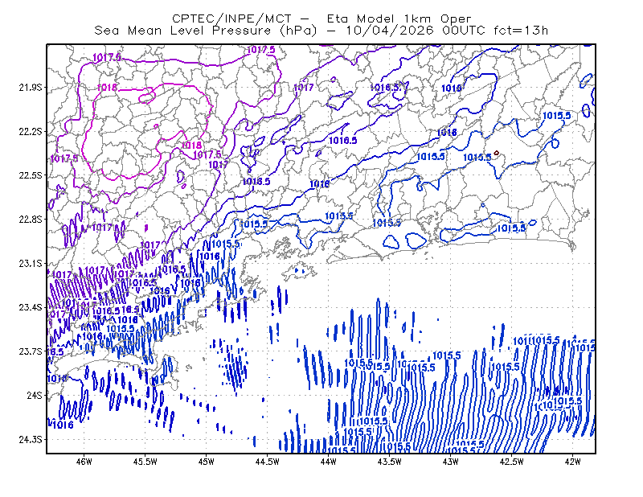Click the 24.3S latitude axis label
Viewport: 643px width, 497px height.
[x=31, y=439]
